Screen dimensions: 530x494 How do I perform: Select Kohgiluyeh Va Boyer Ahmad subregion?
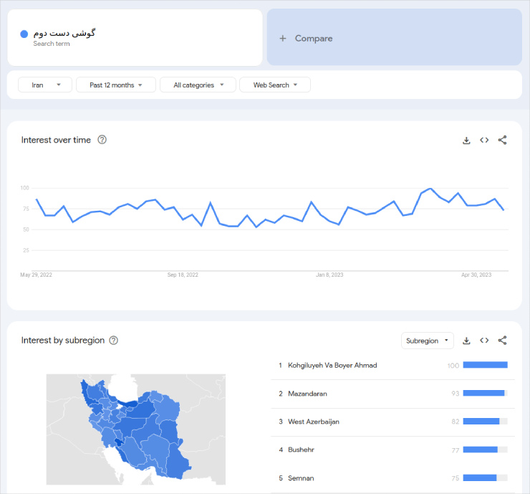(x=332, y=366)
